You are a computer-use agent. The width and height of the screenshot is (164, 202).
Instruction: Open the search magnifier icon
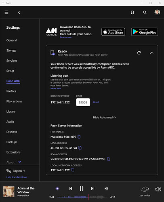click(x=145, y=13)
